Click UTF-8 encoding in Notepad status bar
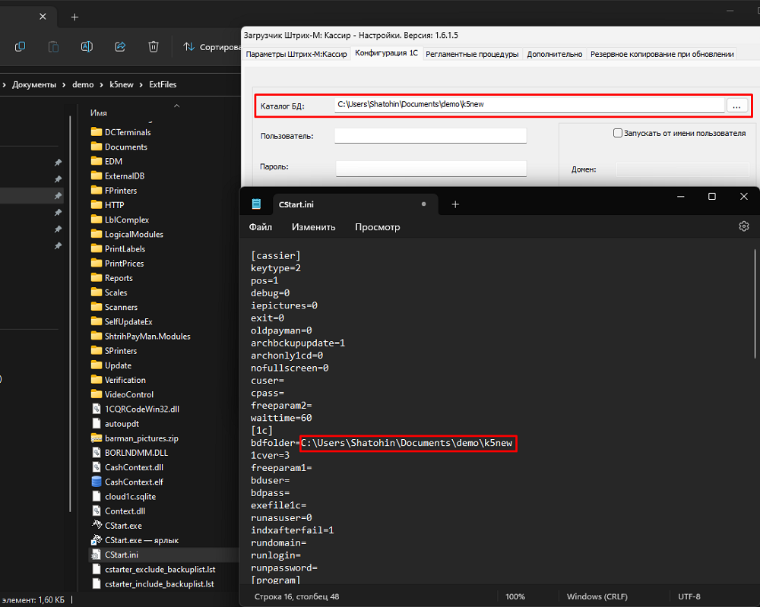Screen dimensions: 760x607 pos(689,597)
